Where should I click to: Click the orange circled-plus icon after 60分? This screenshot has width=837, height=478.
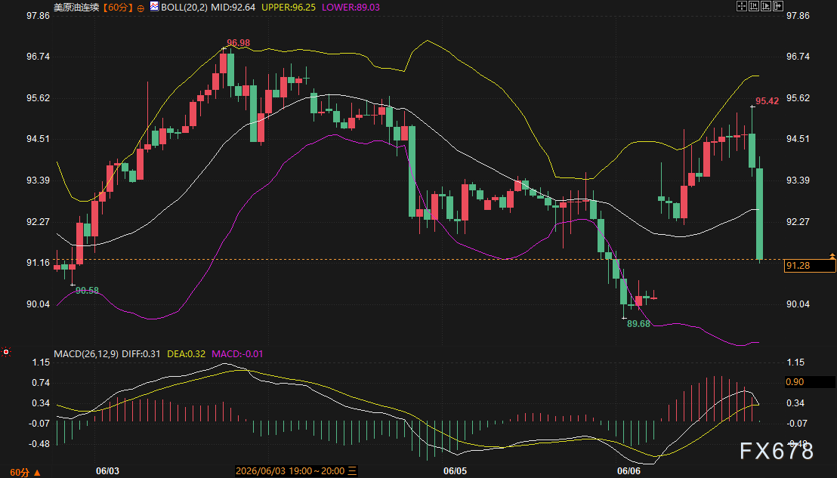tap(141, 8)
